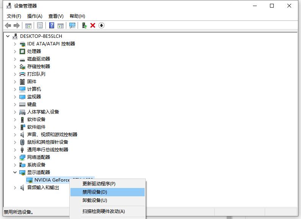301x219 pixels.
Task: Expand the 音频输入和输出 node
Action: coord(15,188)
